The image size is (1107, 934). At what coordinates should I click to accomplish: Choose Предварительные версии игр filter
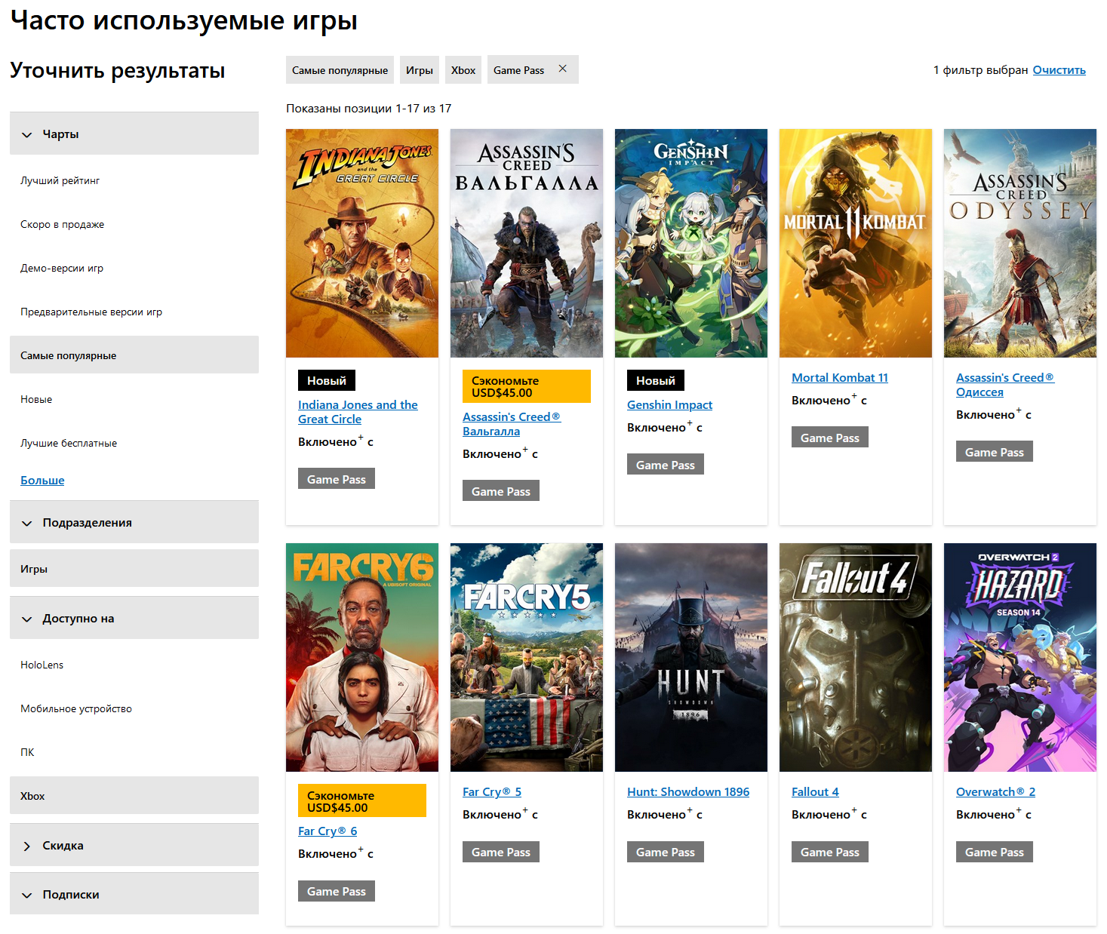[91, 312]
